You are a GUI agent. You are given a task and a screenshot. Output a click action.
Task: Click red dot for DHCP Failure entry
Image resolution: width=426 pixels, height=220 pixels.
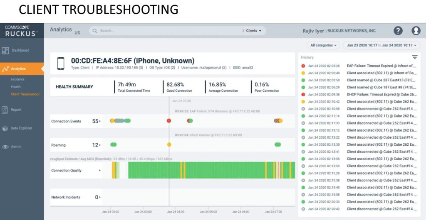(x=303, y=95)
